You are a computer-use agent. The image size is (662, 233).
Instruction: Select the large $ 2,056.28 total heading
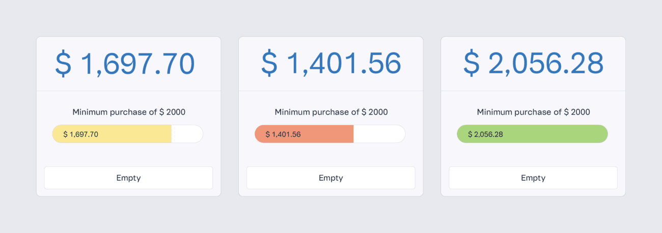[x=533, y=64]
